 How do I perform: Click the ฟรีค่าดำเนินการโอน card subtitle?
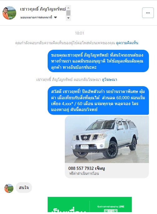[84, 174]
